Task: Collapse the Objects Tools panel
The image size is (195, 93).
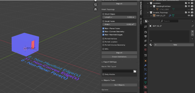Action: point(102,80)
